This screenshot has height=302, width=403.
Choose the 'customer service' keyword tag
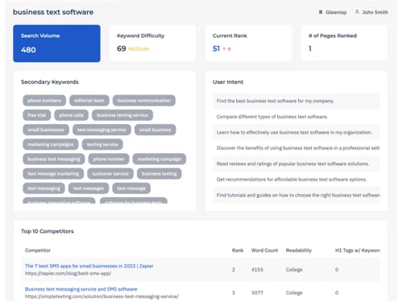(110, 174)
